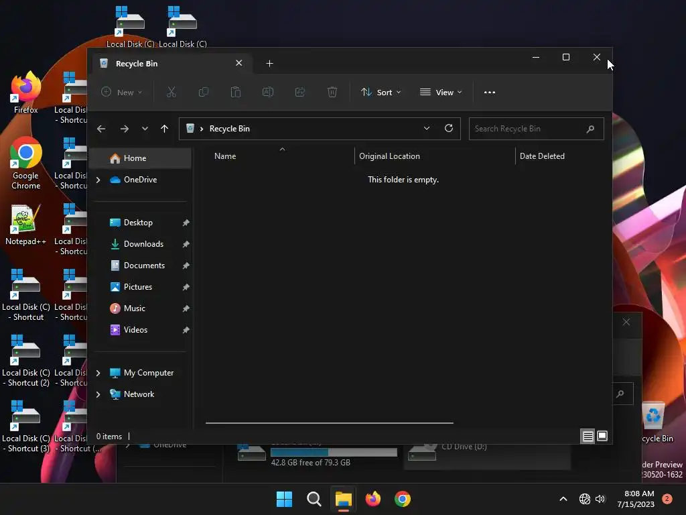Click the Search Recycle Bin field
Viewport: 686px width, 515px height.
click(537, 129)
